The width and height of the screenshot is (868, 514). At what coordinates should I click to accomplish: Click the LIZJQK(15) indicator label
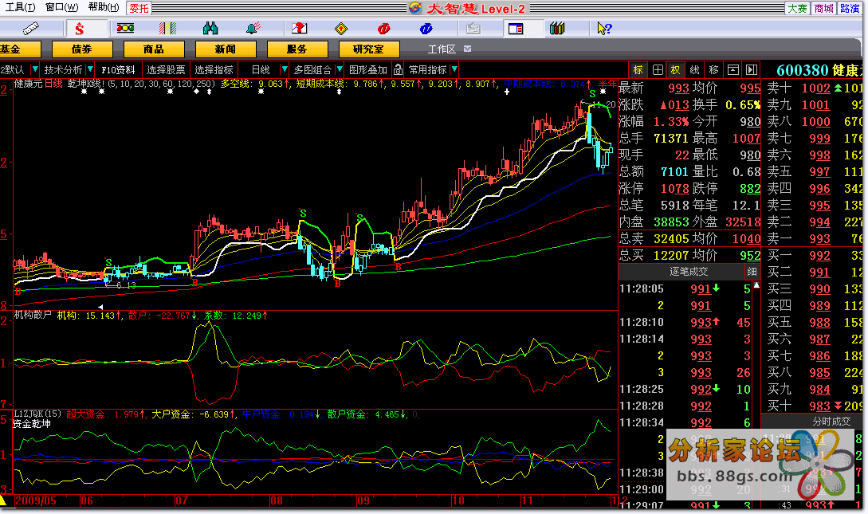(37, 414)
